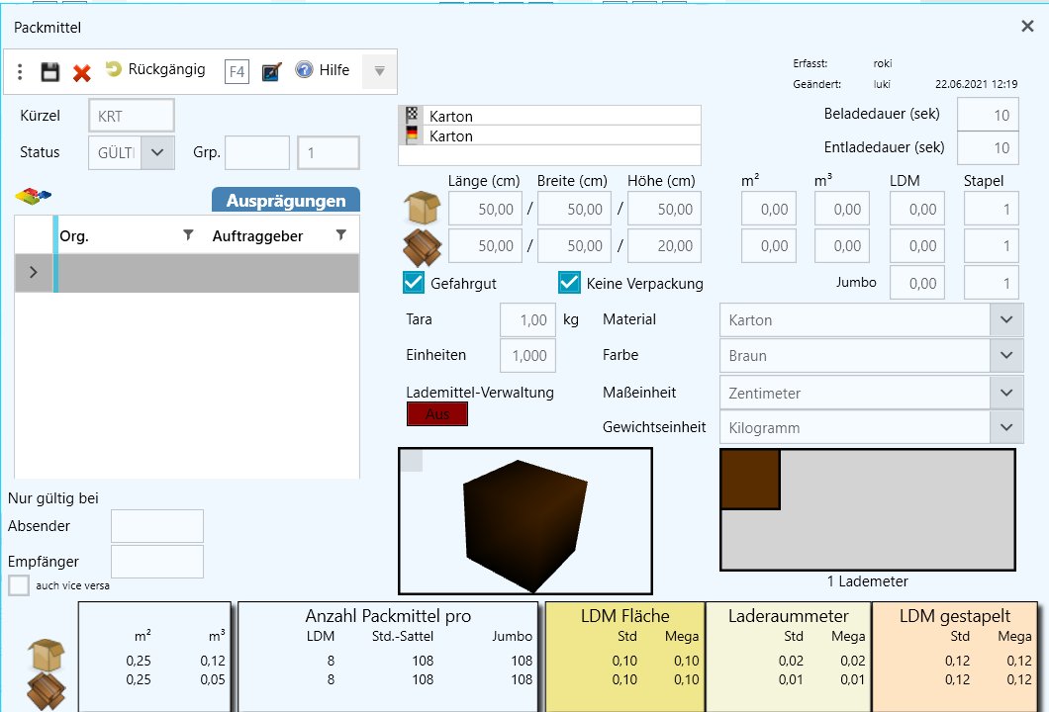Image resolution: width=1049 pixels, height=712 pixels.
Task: Click the Absender input field
Action: click(x=157, y=526)
